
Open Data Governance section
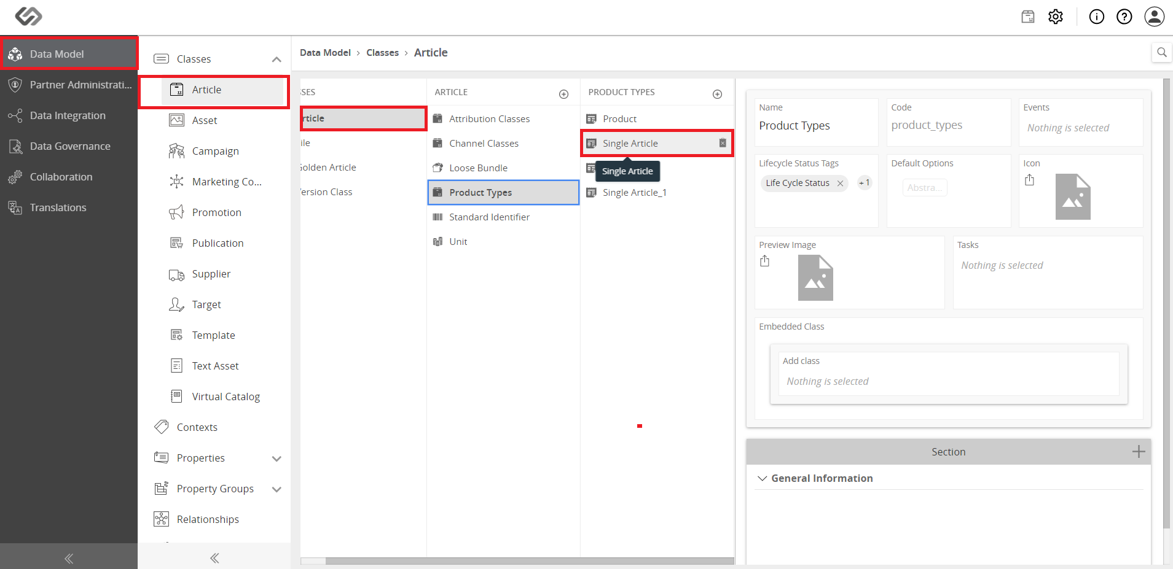click(69, 146)
